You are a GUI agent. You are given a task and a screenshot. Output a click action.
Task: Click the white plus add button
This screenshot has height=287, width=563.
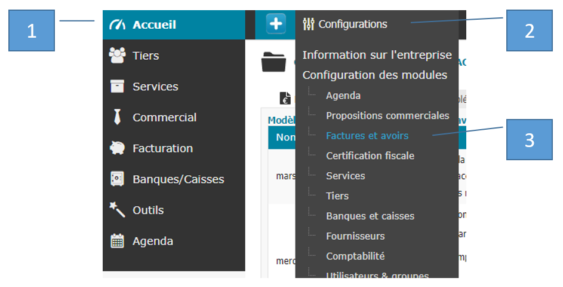pos(276,24)
